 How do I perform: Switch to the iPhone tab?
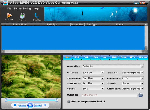tap(143, 57)
